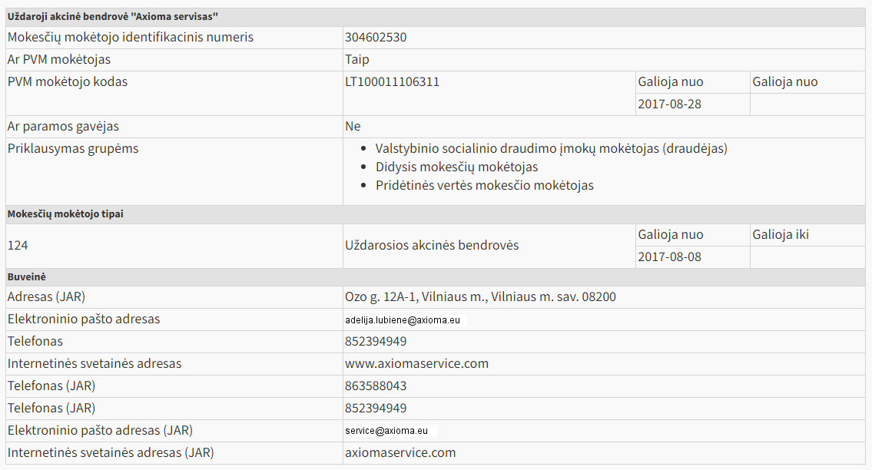This screenshot has height=470, width=872.
Task: Click the email service@axioma.eu
Action: pos(387,432)
